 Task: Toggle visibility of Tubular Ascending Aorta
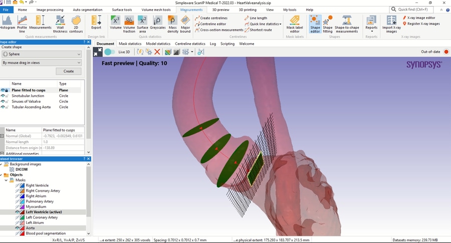[3, 107]
